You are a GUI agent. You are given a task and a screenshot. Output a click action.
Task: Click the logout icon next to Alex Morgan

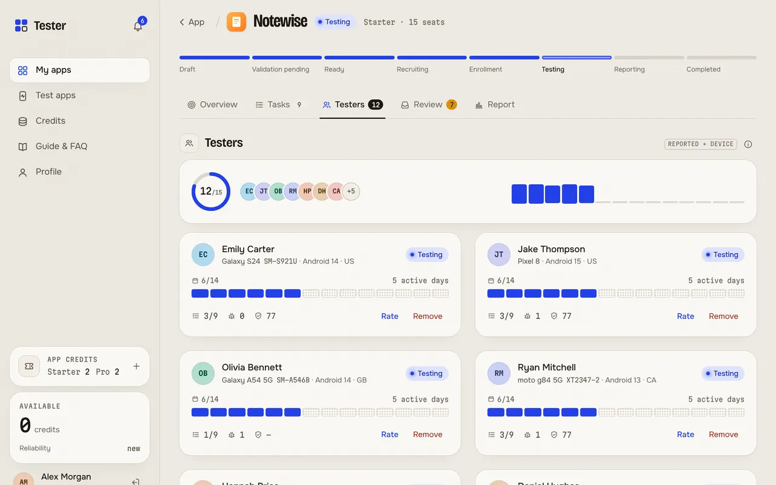coord(136,482)
